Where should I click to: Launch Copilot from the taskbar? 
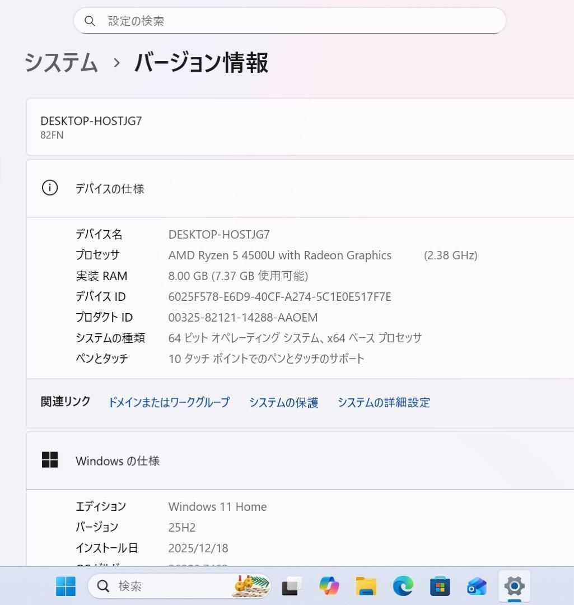click(x=329, y=586)
